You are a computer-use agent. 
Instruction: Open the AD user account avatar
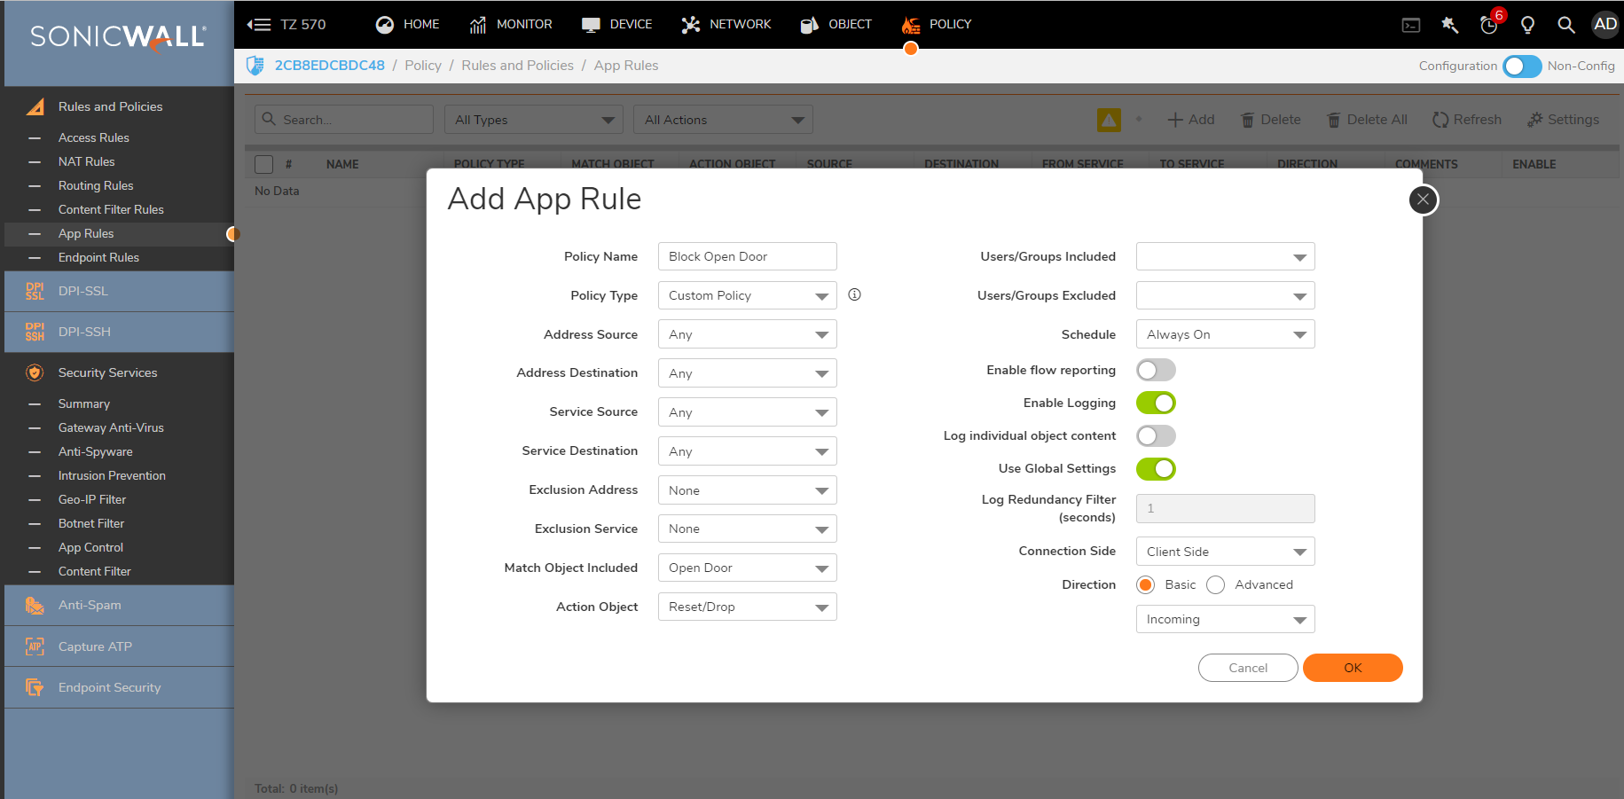pos(1605,24)
